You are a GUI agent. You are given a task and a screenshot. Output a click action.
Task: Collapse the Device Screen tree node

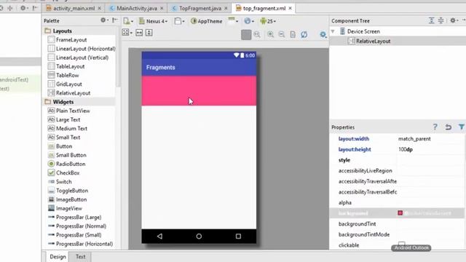pos(333,31)
